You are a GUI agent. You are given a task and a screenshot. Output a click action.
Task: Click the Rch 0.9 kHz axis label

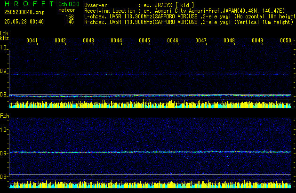coord(4,153)
